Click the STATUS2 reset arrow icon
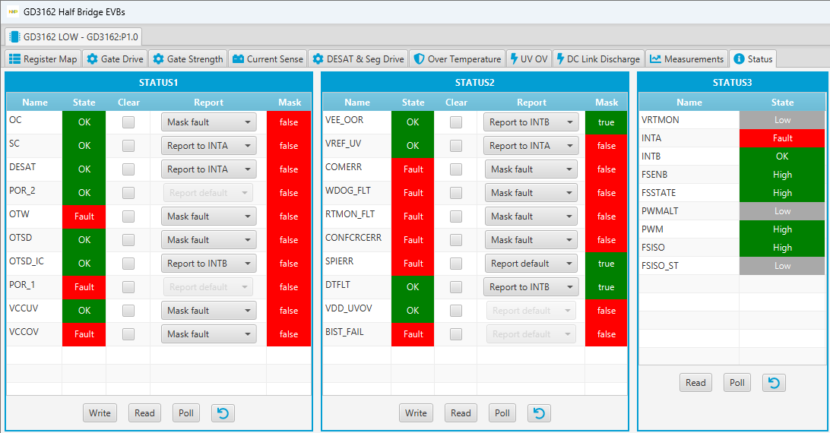830x433 pixels. pyautogui.click(x=539, y=413)
